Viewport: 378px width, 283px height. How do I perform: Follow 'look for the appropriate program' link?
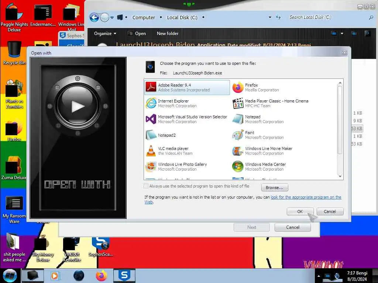[306, 197]
